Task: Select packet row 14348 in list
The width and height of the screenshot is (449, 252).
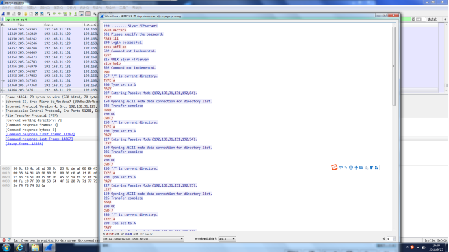Action: pos(49,29)
